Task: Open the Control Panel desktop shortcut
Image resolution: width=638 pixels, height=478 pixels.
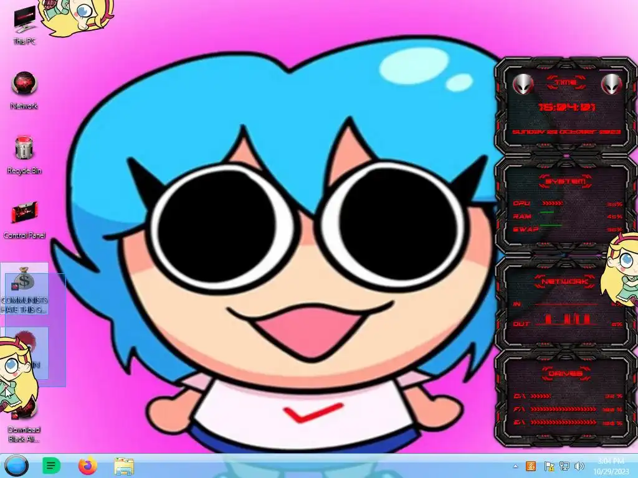Action: [x=24, y=220]
